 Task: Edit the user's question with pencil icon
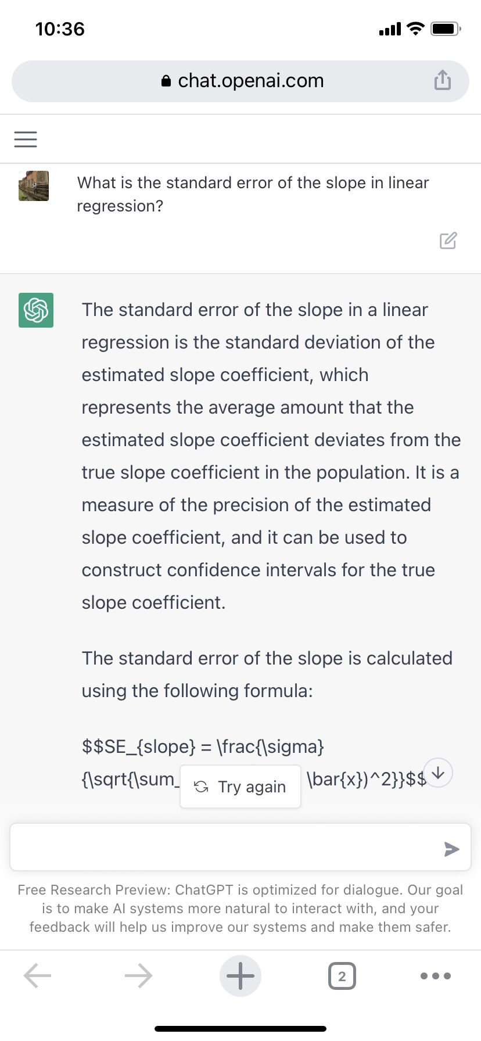pyautogui.click(x=448, y=240)
